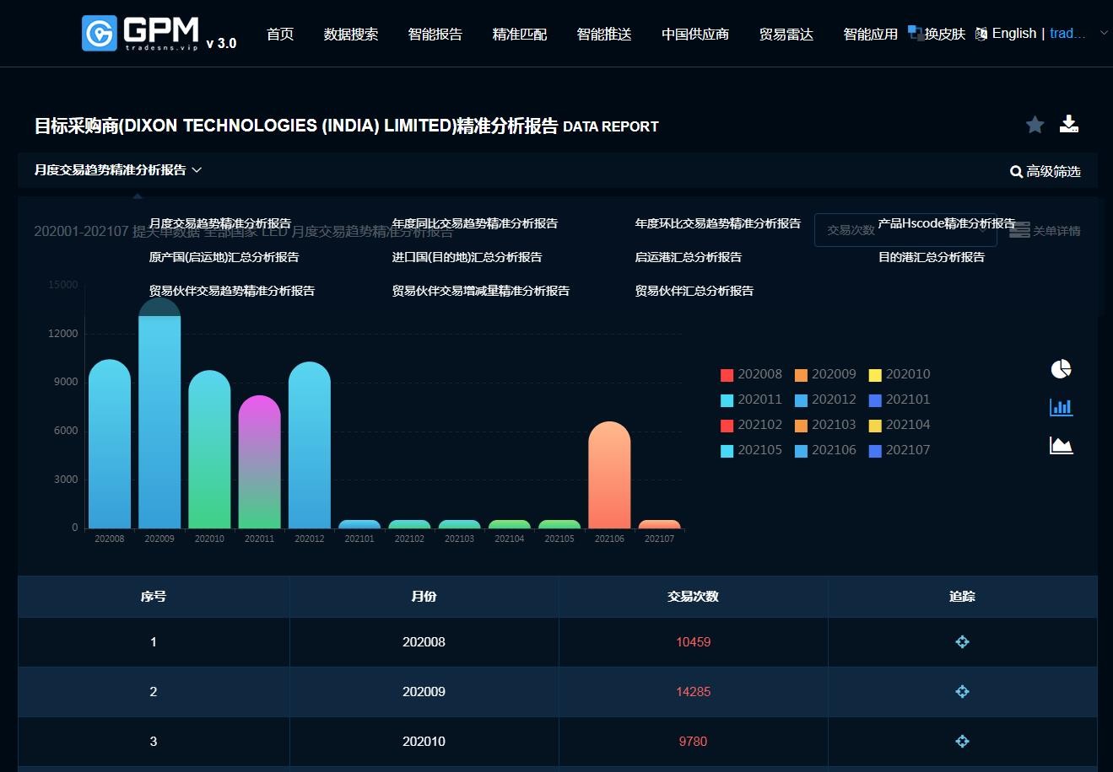Viewport: 1113px width, 772px height.
Task: Toggle the 202102 legend series
Action: (x=751, y=425)
